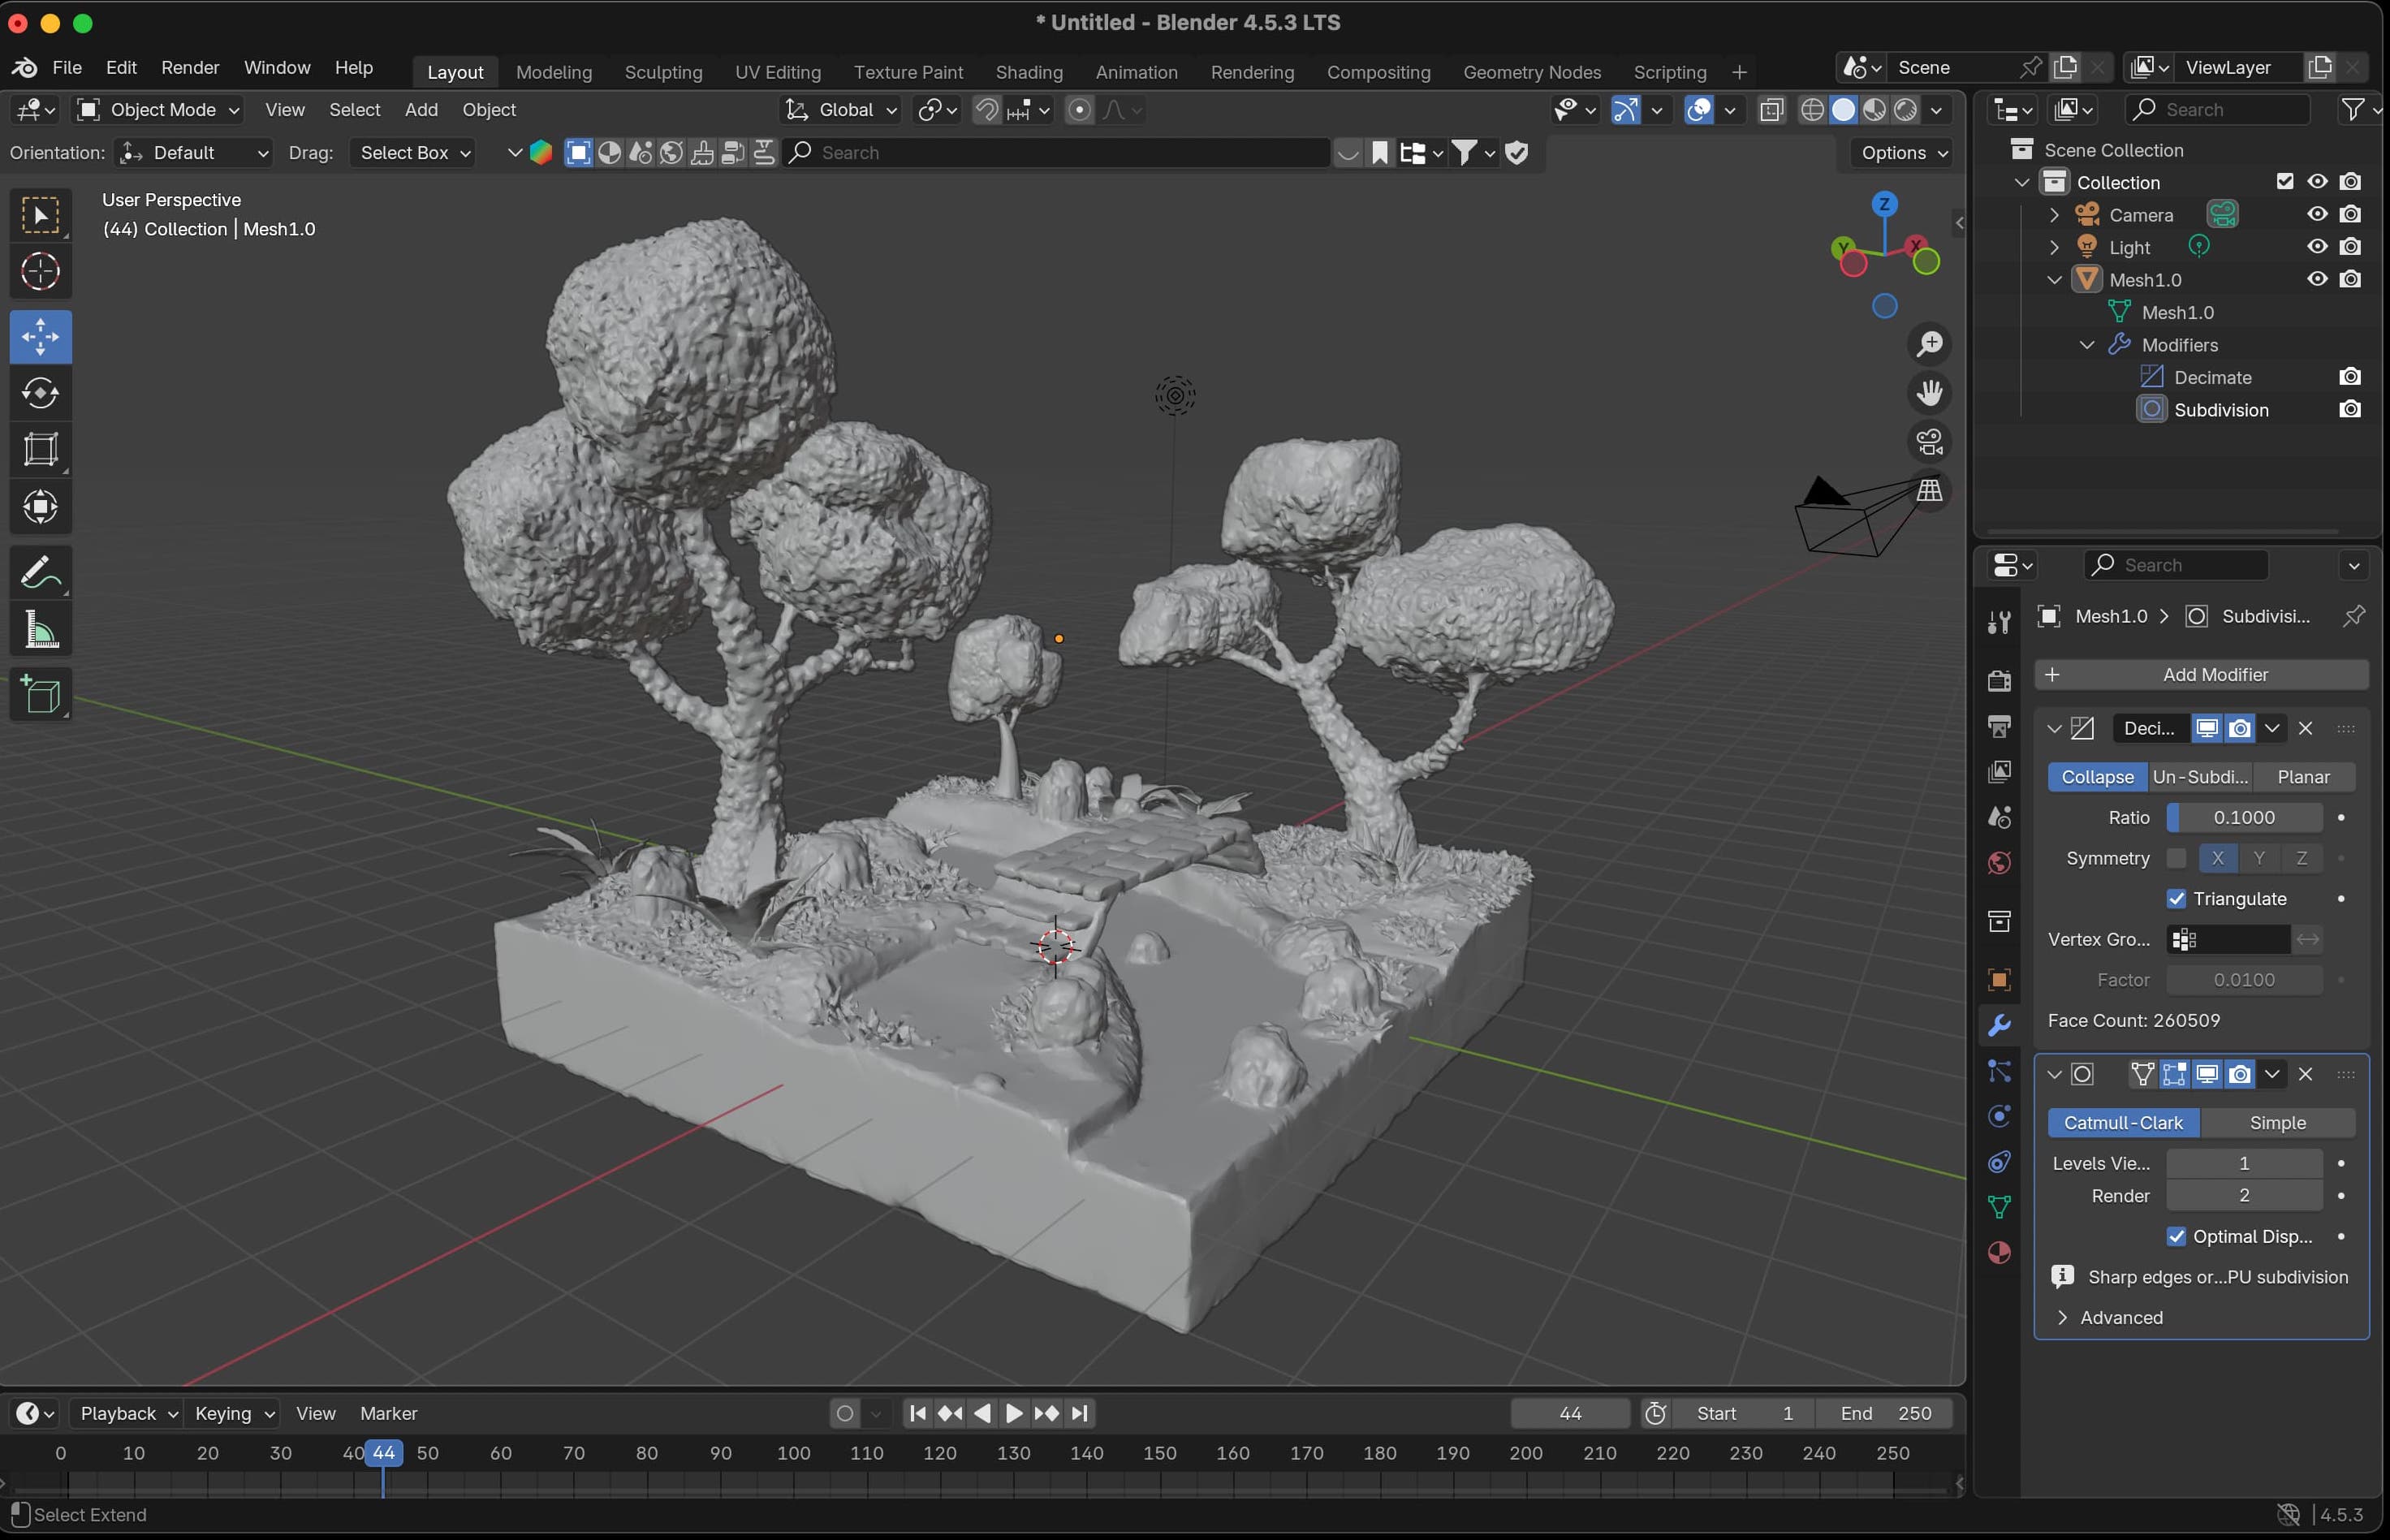Select the Planar decimate mode
This screenshot has width=2390, height=1540.
pyautogui.click(x=2302, y=777)
